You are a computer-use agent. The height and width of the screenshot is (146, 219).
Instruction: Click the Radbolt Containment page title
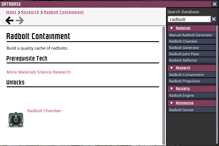point(38,36)
